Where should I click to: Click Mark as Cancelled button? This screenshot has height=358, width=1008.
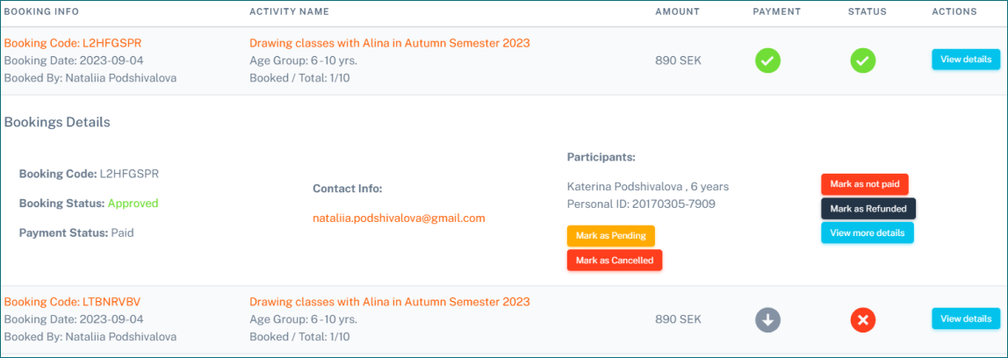pyautogui.click(x=615, y=260)
